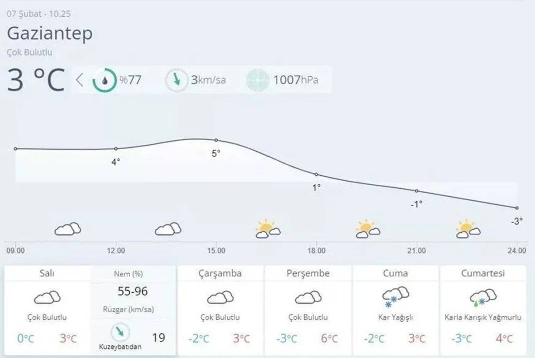Screen dimensions: 535x358
Task: Click the Gaziantep city name heading
Action: [x=49, y=34]
